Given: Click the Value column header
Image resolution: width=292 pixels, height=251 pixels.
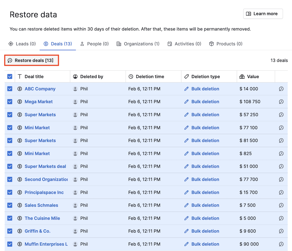Looking at the screenshot, I should coord(253,77).
